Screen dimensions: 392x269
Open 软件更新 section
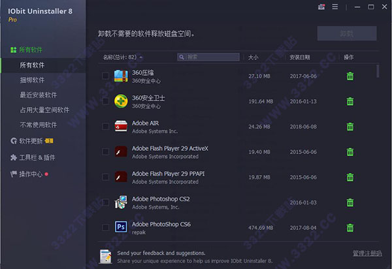pos(31,141)
